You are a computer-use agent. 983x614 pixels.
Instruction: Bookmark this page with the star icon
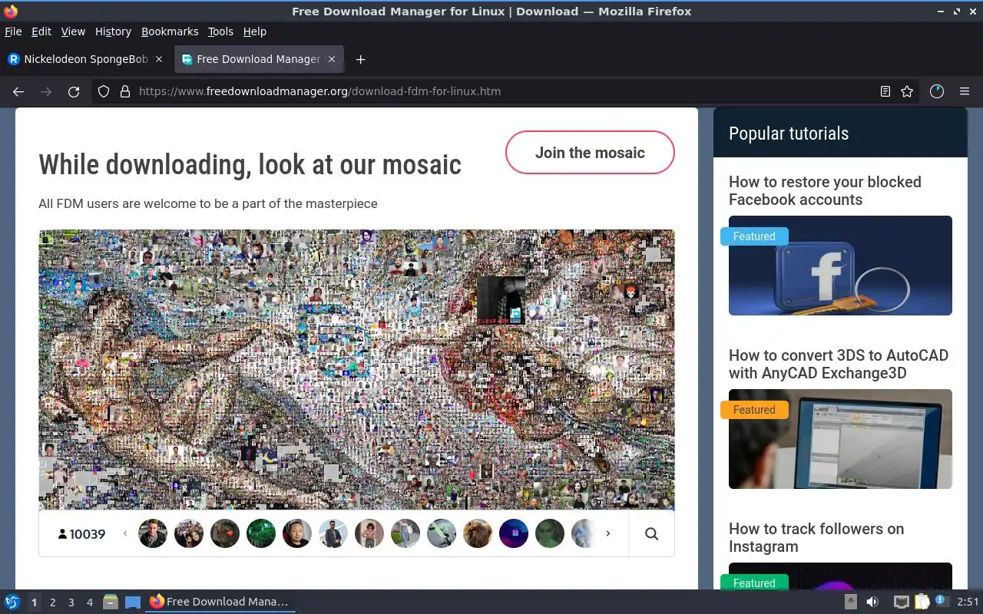point(907,91)
